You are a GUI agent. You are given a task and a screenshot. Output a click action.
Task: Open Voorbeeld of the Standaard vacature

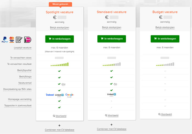coord(112,115)
